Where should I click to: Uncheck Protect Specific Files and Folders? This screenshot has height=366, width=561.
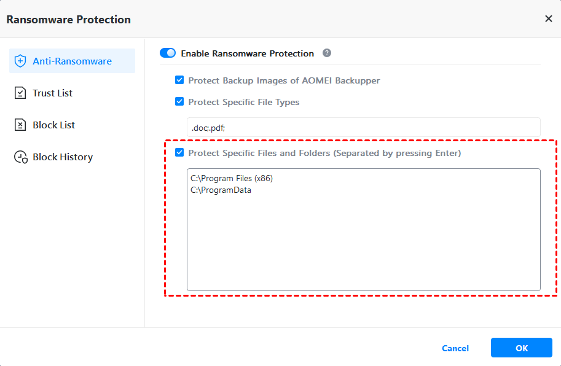tap(179, 153)
